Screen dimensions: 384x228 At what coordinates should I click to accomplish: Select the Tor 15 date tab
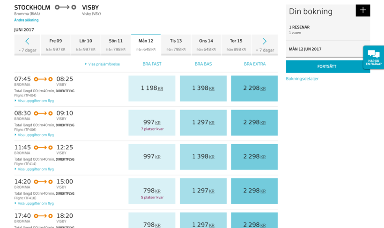pos(236,45)
